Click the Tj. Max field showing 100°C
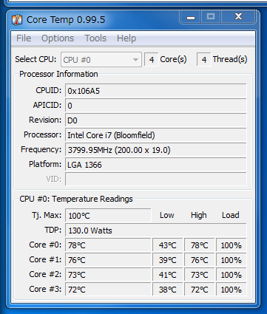 [x=108, y=216]
